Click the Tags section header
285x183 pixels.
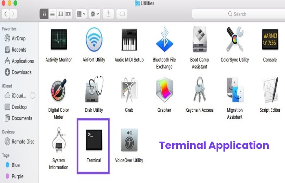click(6, 155)
